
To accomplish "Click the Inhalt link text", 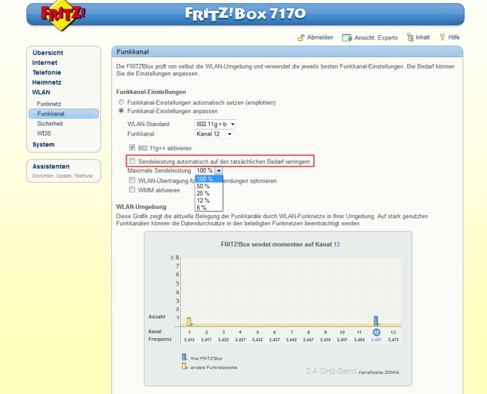I will [x=422, y=37].
